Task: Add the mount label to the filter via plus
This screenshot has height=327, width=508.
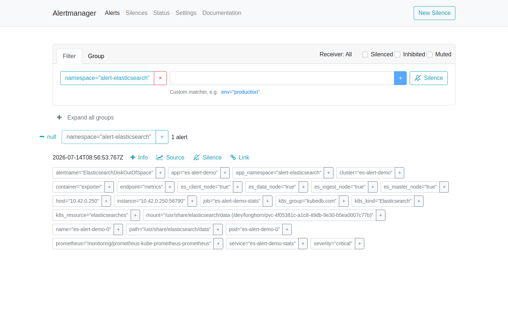Action: tap(381, 215)
